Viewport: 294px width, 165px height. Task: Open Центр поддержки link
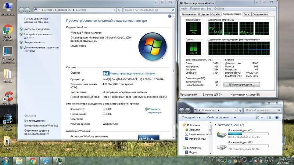[x=35, y=121]
